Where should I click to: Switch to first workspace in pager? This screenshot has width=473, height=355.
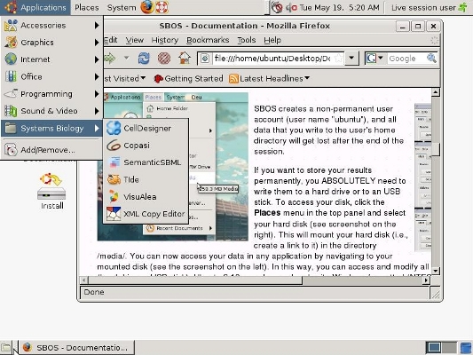433,348
